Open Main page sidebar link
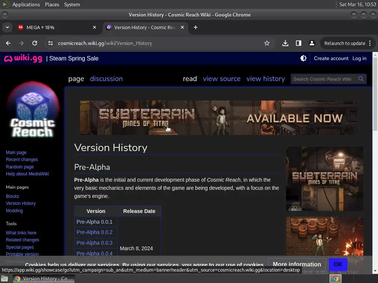Screen dimensions: 378x283 tap(16, 152)
